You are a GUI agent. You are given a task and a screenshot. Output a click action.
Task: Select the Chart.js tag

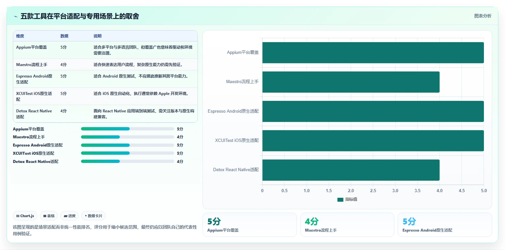coord(25,216)
